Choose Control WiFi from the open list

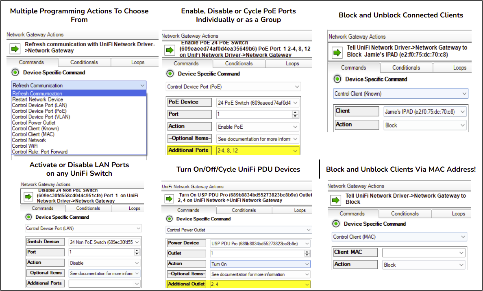click(x=78, y=146)
